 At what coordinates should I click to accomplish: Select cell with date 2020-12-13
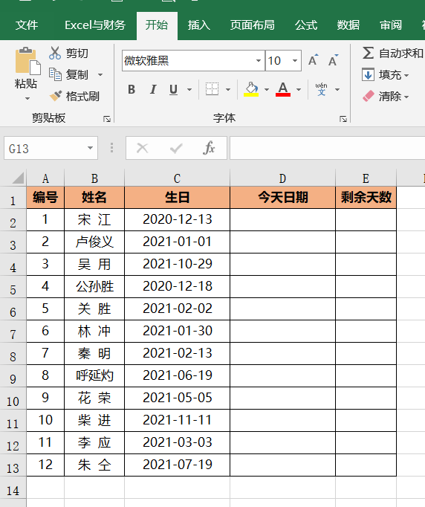177,219
